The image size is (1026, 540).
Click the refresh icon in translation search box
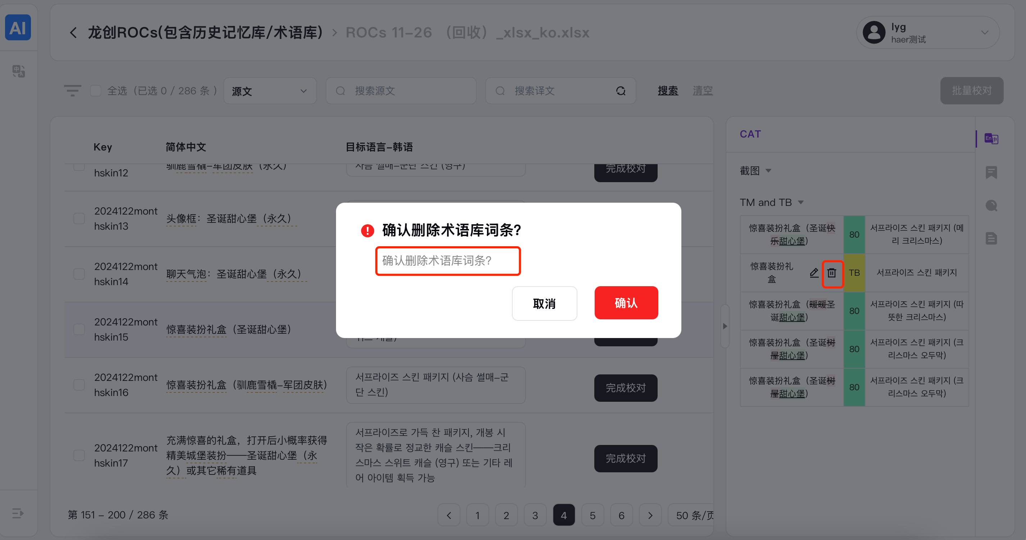pos(621,91)
